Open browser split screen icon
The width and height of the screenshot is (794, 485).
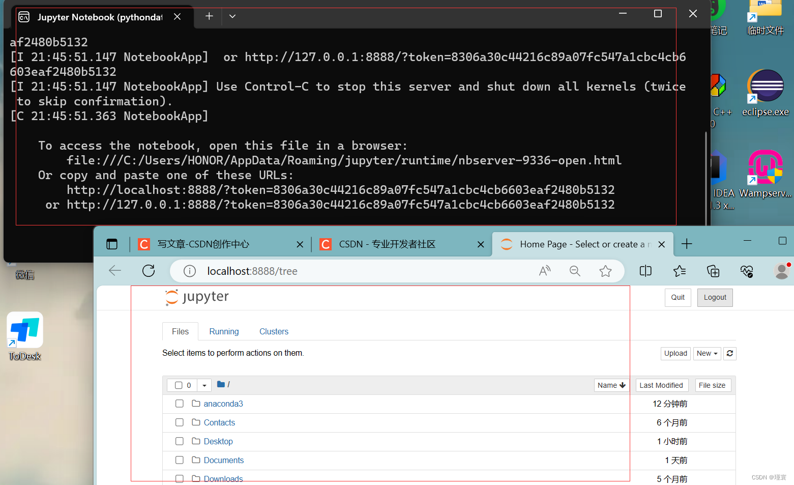pos(645,271)
